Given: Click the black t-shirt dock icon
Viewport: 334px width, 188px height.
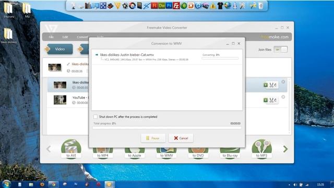Looking at the screenshot, I should pyautogui.click(x=220, y=6).
